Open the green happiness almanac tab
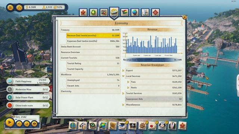Screen dimensions: 239x134 [x=93, y=12]
